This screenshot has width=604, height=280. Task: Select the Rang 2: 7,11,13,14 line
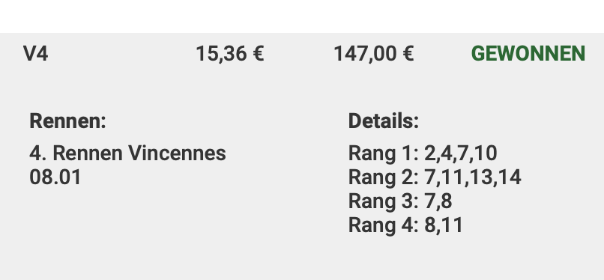pyautogui.click(x=435, y=177)
